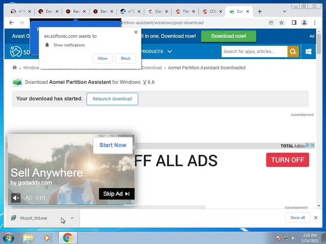
Task: Open PAssist_Std.exe download options chevron
Action: (72, 218)
